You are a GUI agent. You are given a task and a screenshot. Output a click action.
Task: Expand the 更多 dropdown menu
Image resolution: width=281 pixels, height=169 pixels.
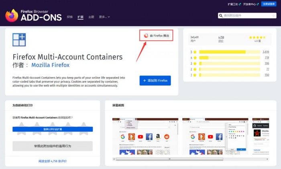(x=104, y=17)
